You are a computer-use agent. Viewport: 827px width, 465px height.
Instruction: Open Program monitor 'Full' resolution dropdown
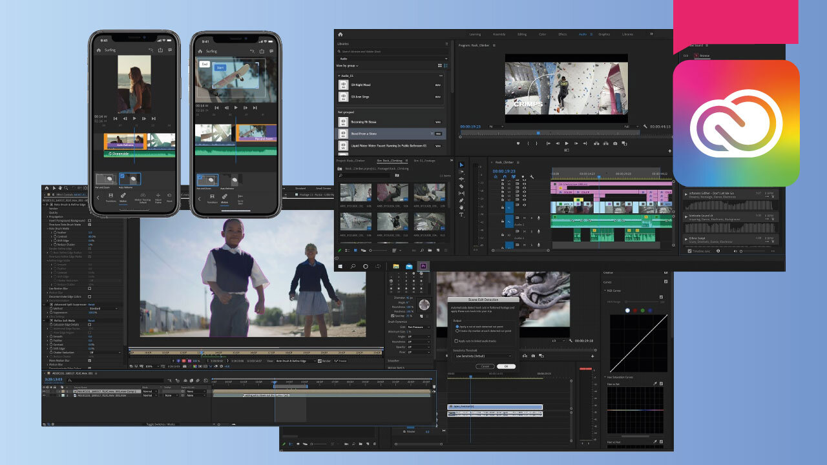(x=631, y=127)
